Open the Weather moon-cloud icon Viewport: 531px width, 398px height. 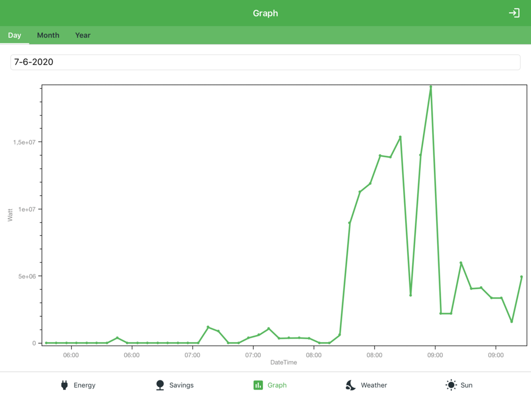pyautogui.click(x=350, y=385)
